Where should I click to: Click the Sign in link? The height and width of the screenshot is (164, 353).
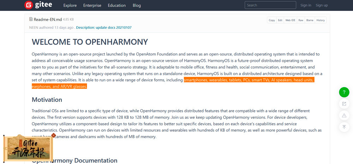coord(306,5)
